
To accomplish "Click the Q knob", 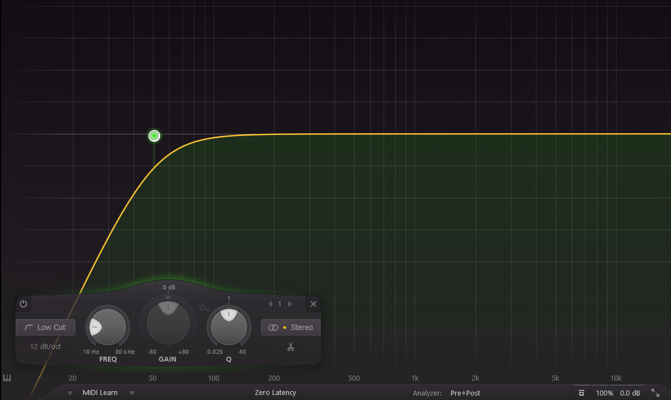I will coord(228,326).
